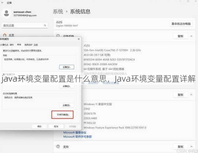Select the RAM value 40.0 GB
198x153 pixels.
pyautogui.click(x=97, y=55)
